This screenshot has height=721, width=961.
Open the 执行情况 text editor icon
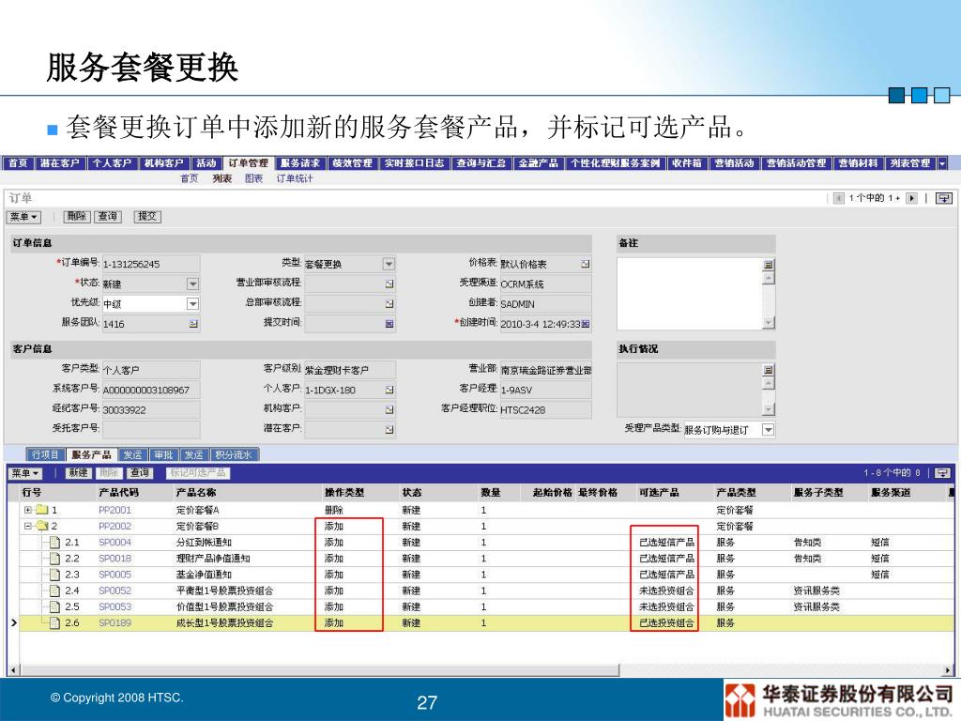(x=768, y=370)
